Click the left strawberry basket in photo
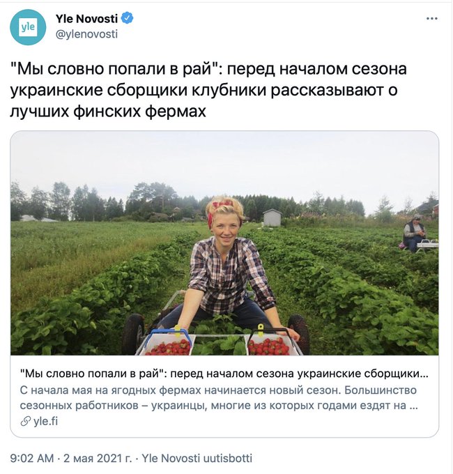Image resolution: width=453 pixels, height=474 pixels. [x=169, y=343]
